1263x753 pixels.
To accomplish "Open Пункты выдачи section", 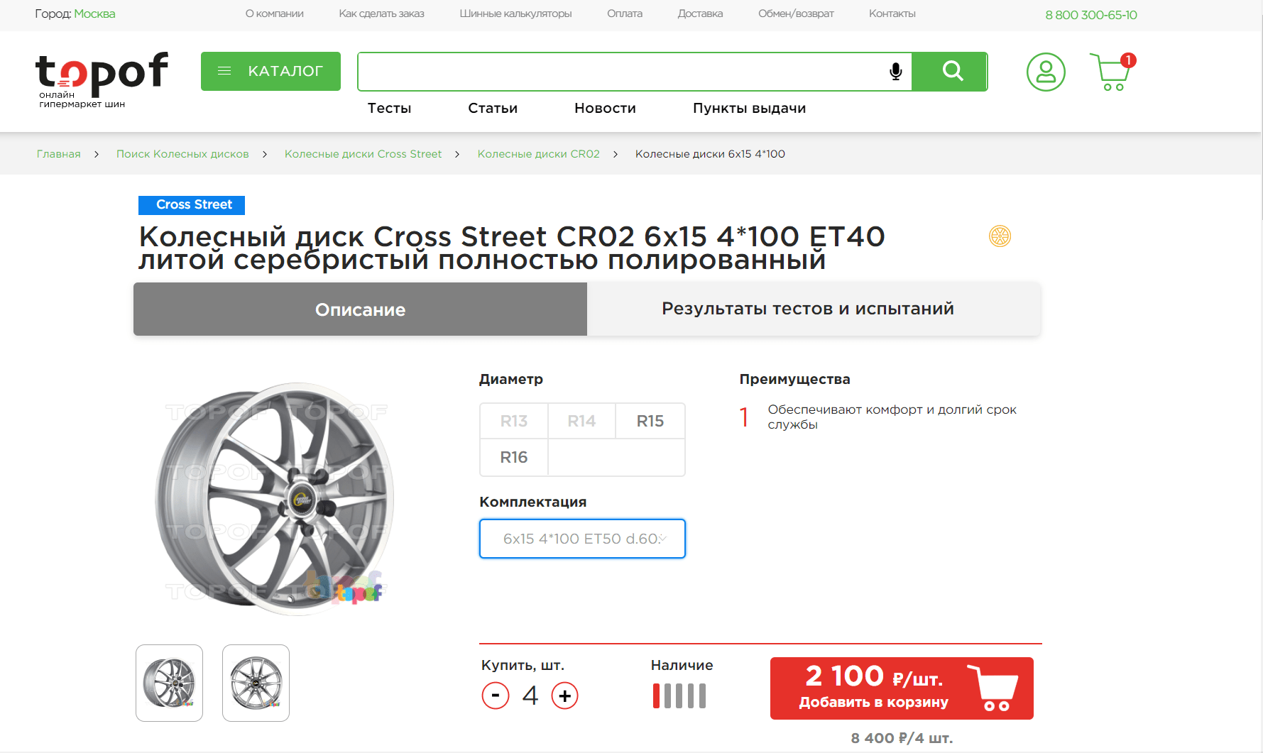I will click(x=749, y=109).
